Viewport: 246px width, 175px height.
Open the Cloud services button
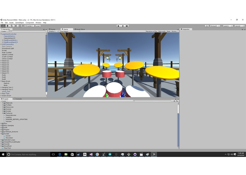(x=207, y=26)
